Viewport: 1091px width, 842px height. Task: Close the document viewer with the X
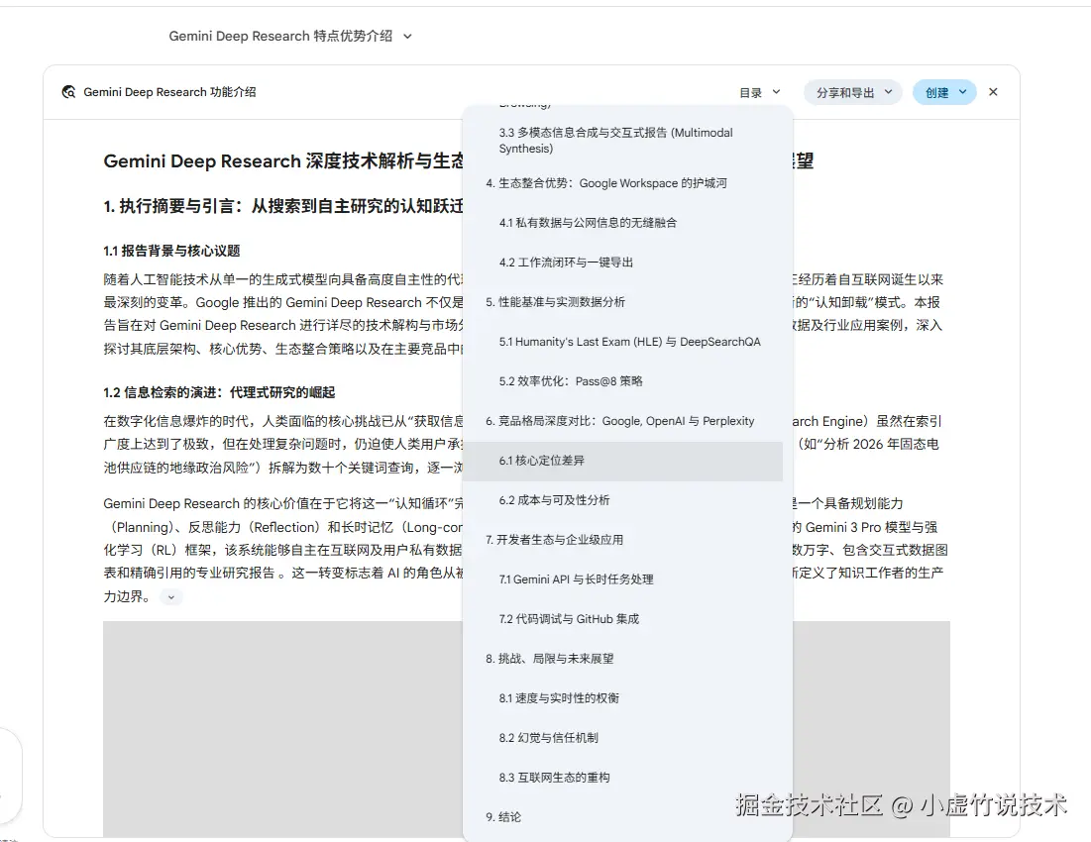[993, 91]
